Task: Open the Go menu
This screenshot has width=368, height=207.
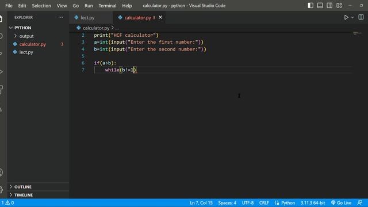Action: 75,6
